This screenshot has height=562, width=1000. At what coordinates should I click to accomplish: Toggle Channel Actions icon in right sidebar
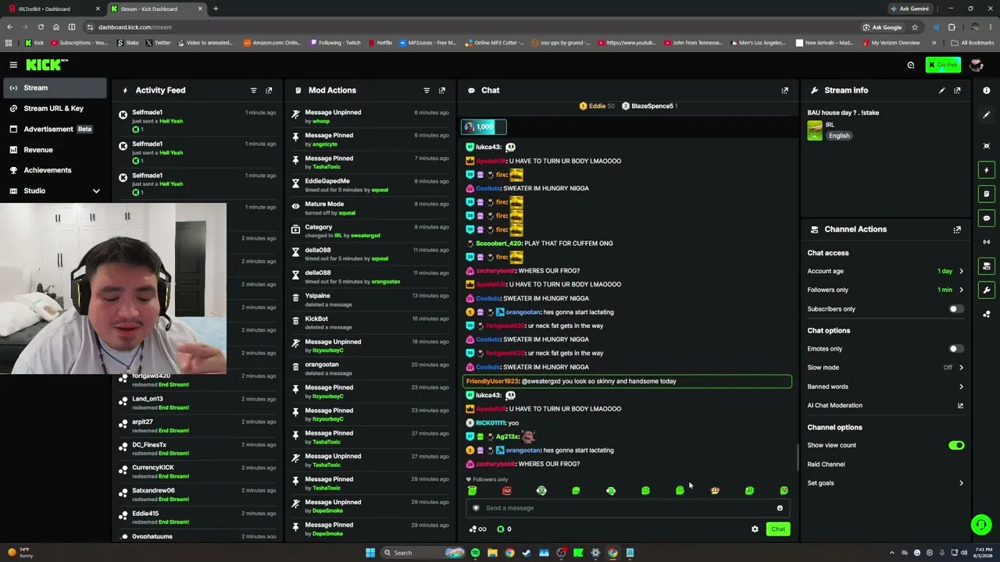click(987, 266)
